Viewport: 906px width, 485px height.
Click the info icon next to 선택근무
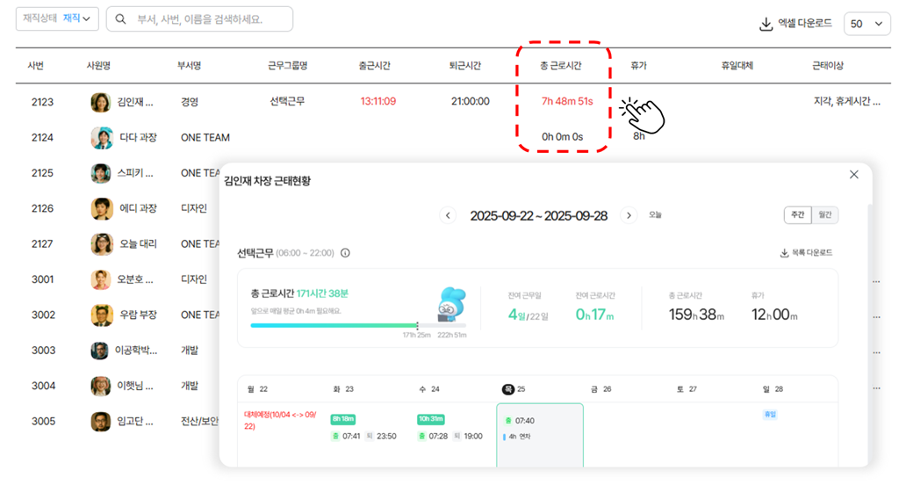point(345,253)
